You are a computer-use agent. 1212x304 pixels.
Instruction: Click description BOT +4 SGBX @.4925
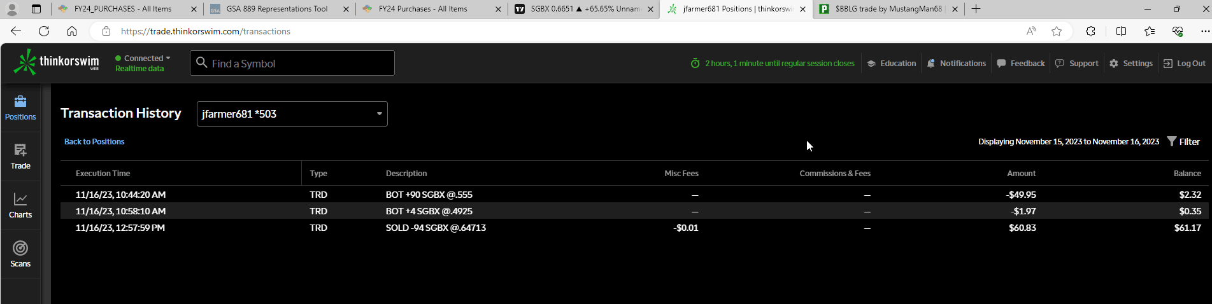429,211
